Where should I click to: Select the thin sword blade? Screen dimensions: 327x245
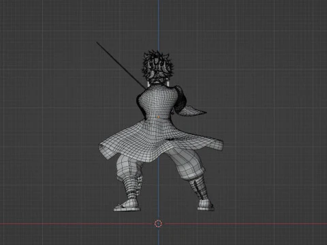[x=121, y=65]
